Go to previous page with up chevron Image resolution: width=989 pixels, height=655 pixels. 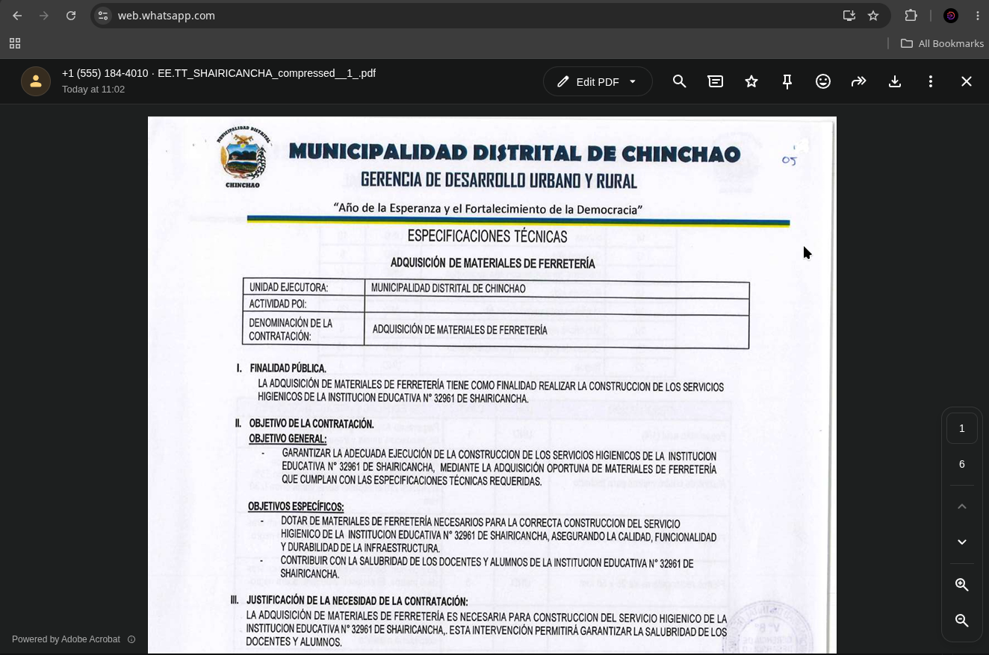[962, 507]
